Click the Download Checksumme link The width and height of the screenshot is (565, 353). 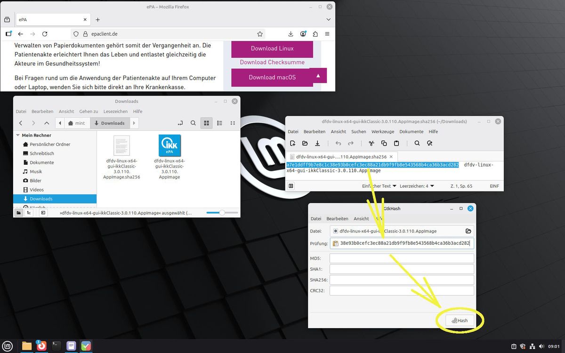point(272,62)
